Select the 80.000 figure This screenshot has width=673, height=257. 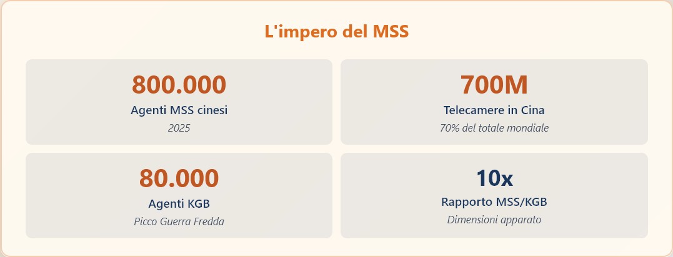point(179,178)
